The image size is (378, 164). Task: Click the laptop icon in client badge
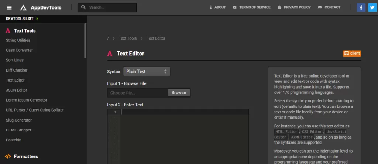346,53
